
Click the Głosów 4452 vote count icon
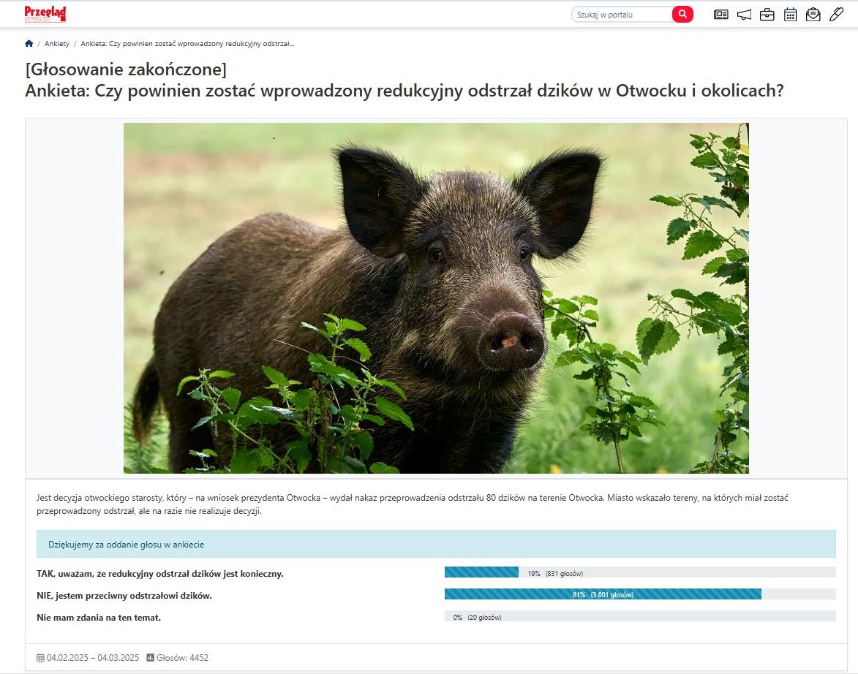(151, 658)
